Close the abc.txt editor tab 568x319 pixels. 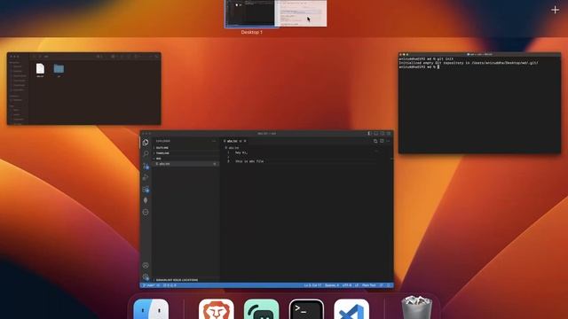245,141
